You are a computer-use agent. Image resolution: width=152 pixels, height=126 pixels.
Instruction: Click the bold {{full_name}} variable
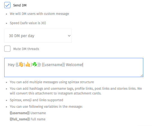(x=20, y=119)
